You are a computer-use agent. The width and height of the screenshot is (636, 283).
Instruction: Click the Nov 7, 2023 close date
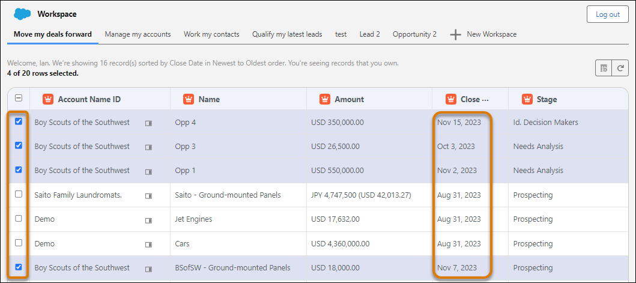pos(456,268)
